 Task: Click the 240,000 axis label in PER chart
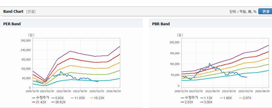[x=26, y=50]
